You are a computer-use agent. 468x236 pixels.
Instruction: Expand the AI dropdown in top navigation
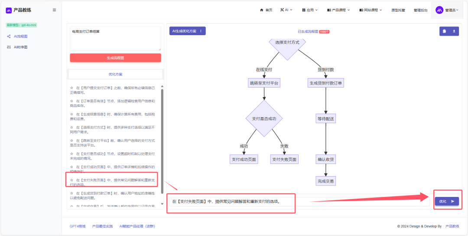tap(286, 10)
